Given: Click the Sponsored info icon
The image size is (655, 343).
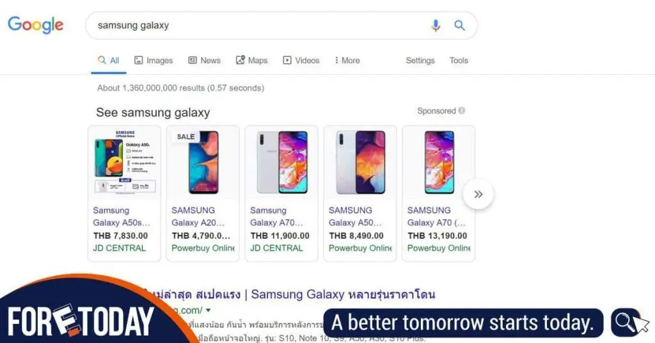Looking at the screenshot, I should (x=462, y=111).
